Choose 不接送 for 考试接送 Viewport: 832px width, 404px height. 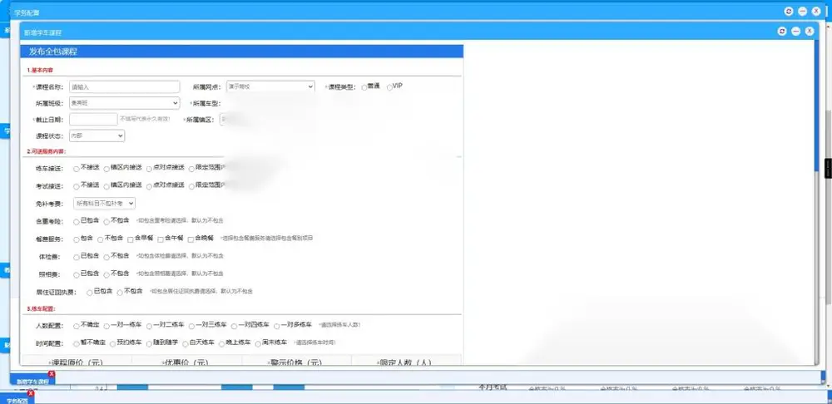(77, 187)
